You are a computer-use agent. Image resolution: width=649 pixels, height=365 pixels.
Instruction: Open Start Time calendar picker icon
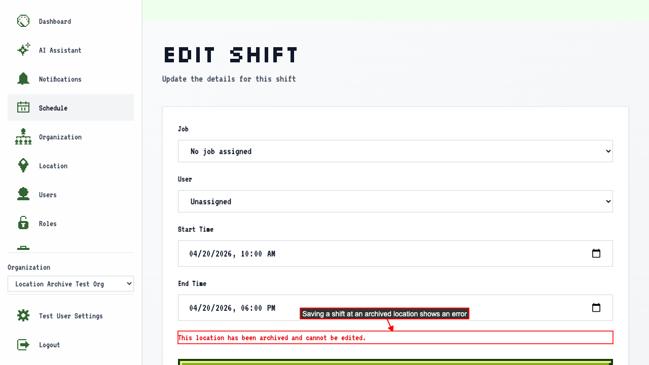596,253
